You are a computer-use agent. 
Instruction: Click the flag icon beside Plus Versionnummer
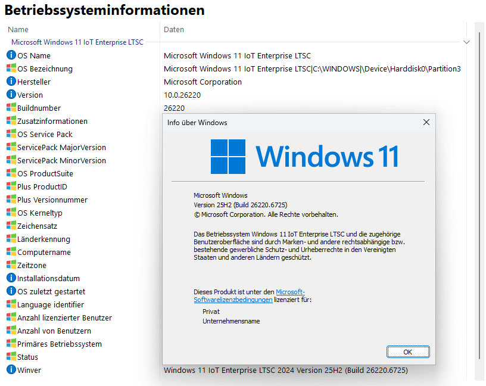11,200
